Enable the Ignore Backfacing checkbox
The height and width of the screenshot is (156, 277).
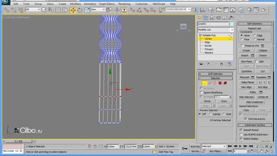(x=201, y=92)
